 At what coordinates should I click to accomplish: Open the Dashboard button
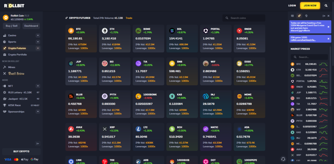pos(31,26)
